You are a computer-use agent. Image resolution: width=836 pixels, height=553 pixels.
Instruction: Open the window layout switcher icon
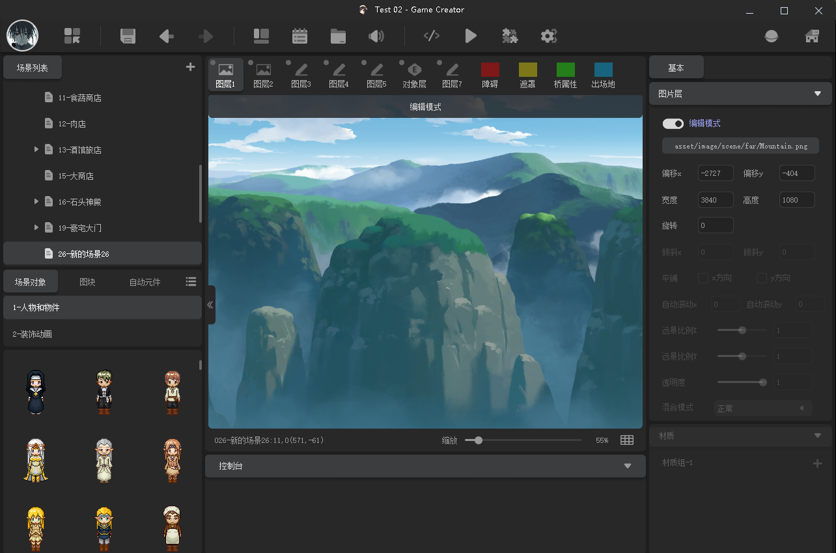[72, 36]
